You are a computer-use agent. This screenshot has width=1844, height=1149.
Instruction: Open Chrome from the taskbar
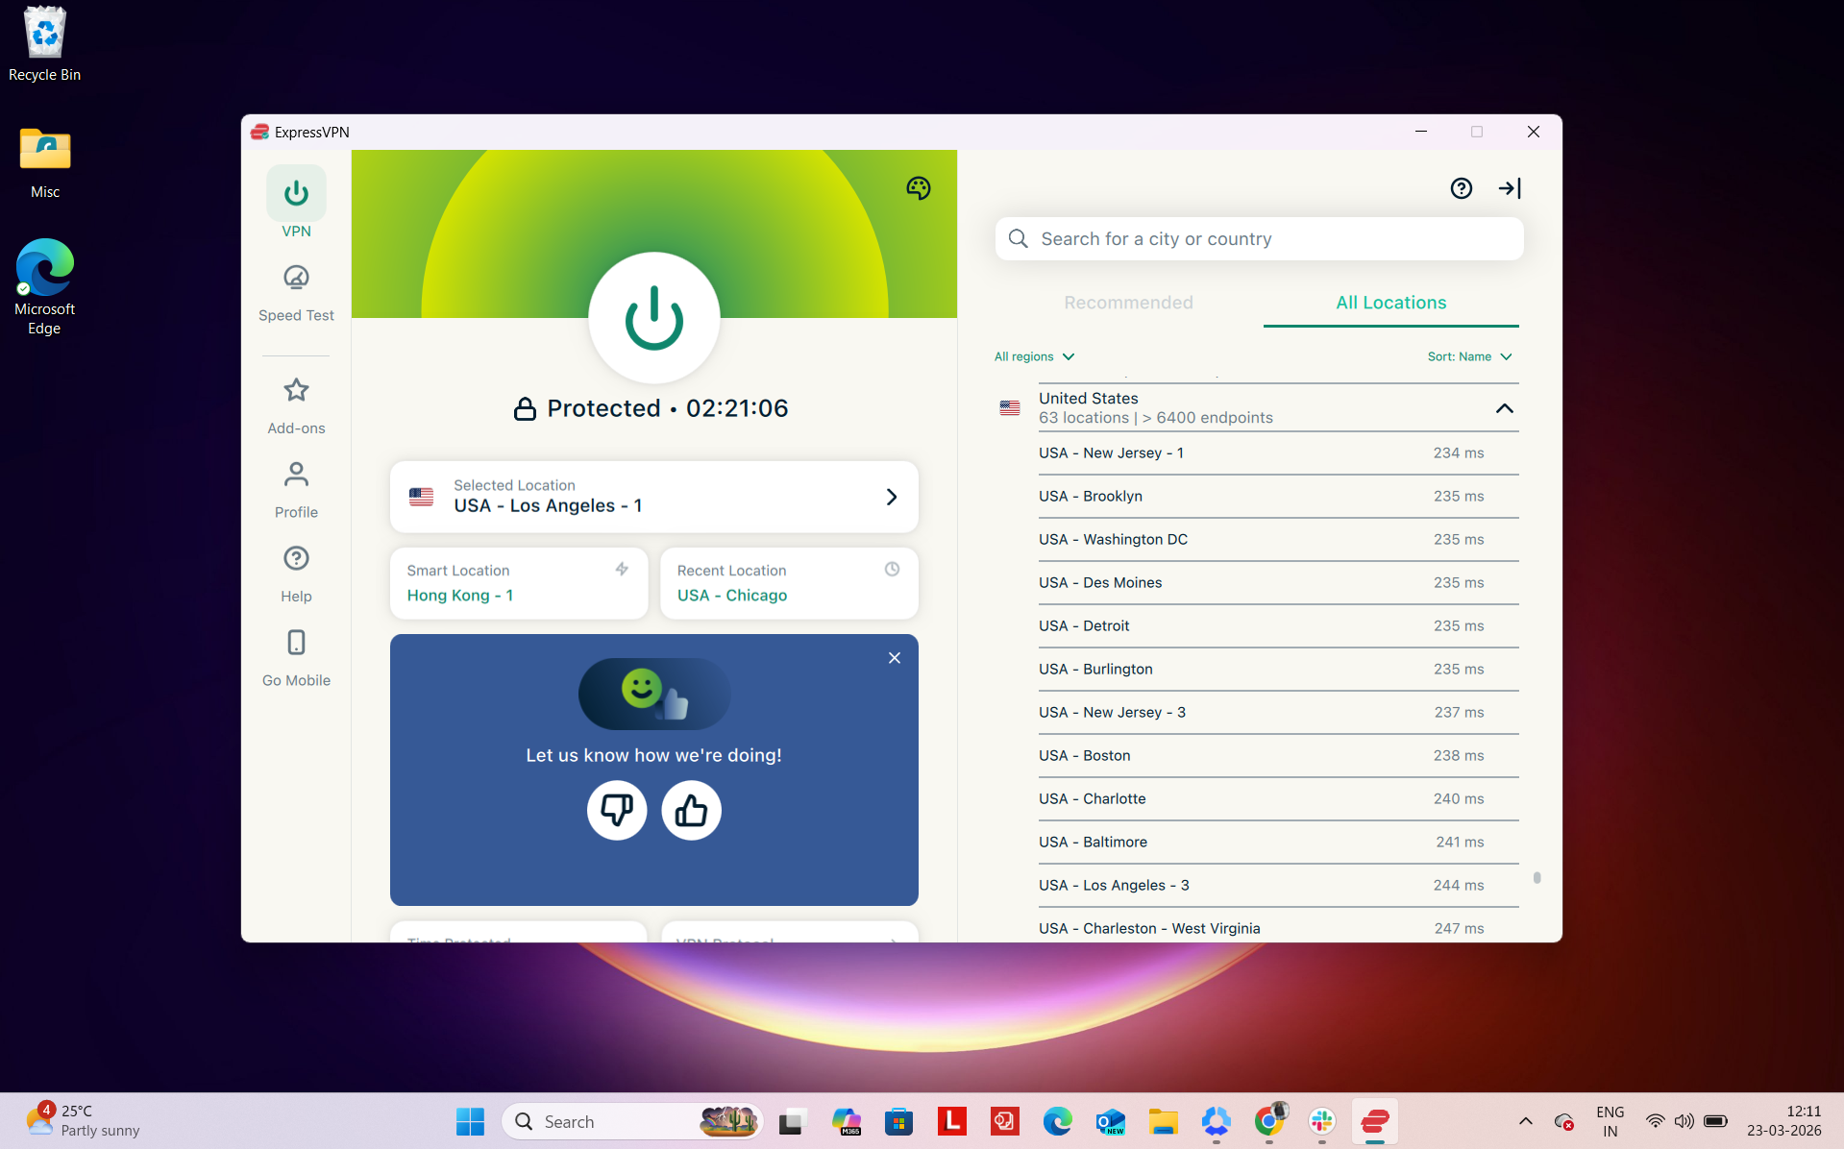pyautogui.click(x=1269, y=1121)
